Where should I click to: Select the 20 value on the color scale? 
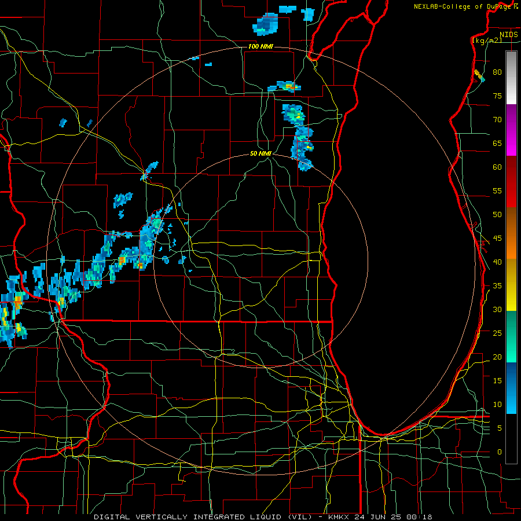(497, 357)
